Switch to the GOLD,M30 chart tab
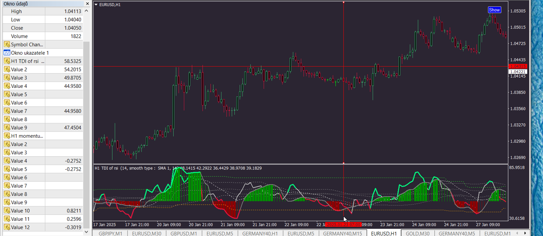The image size is (543, 236). [x=417, y=233]
